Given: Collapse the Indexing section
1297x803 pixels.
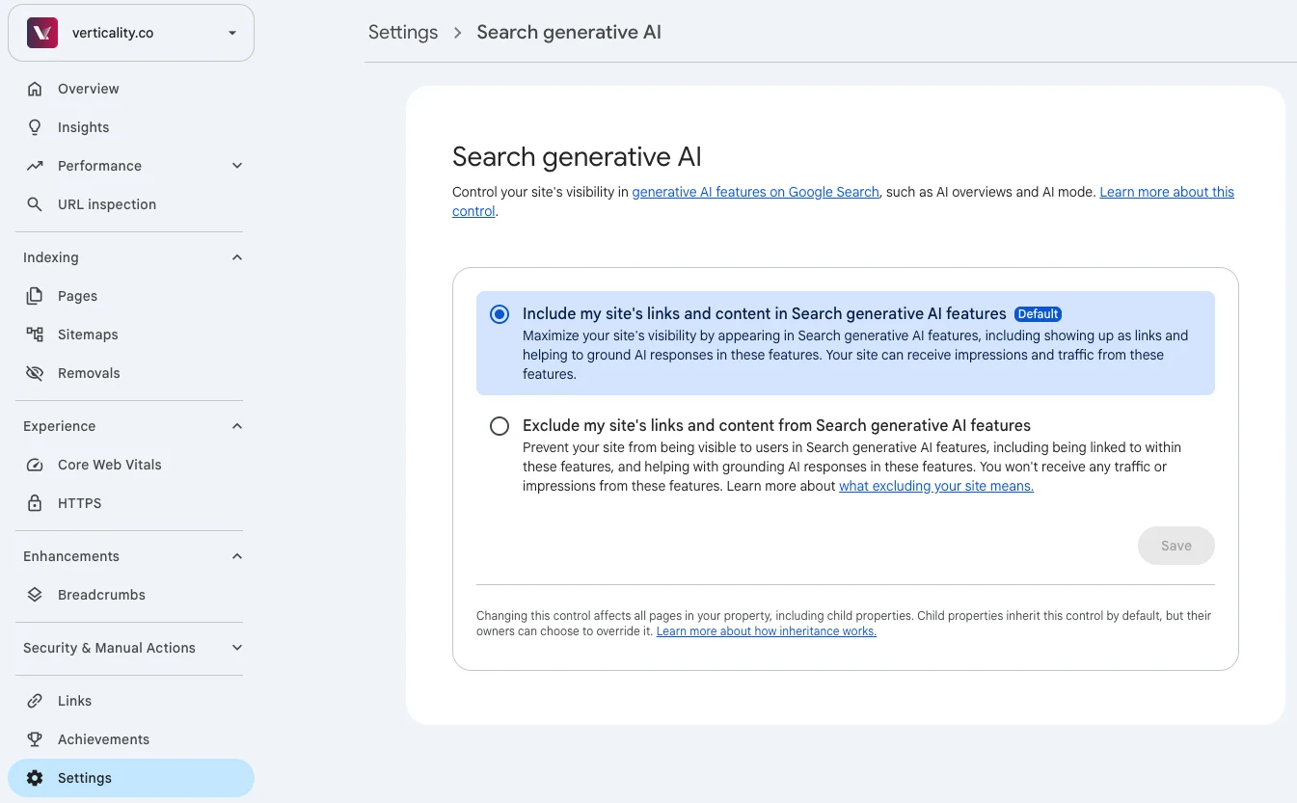Looking at the screenshot, I should tap(237, 257).
